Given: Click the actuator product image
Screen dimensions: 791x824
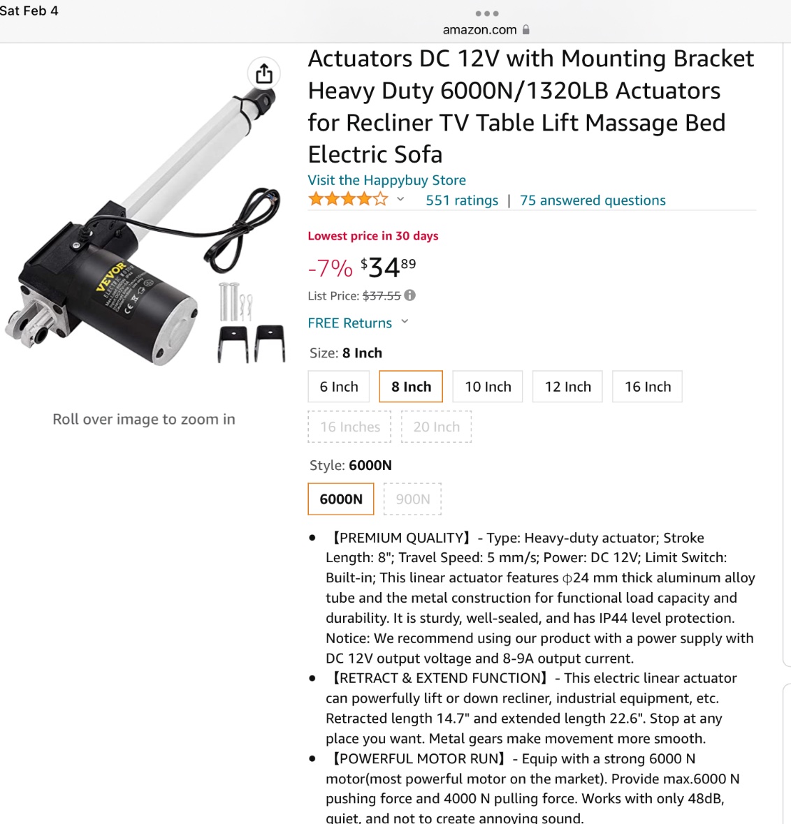Looking at the screenshot, I should (x=143, y=226).
